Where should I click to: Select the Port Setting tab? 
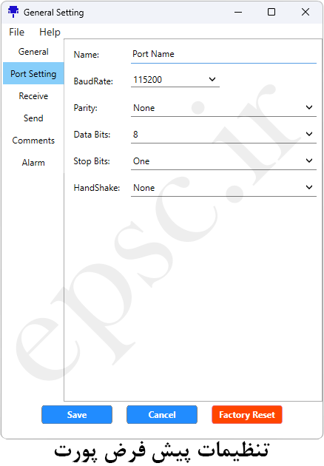[33, 73]
